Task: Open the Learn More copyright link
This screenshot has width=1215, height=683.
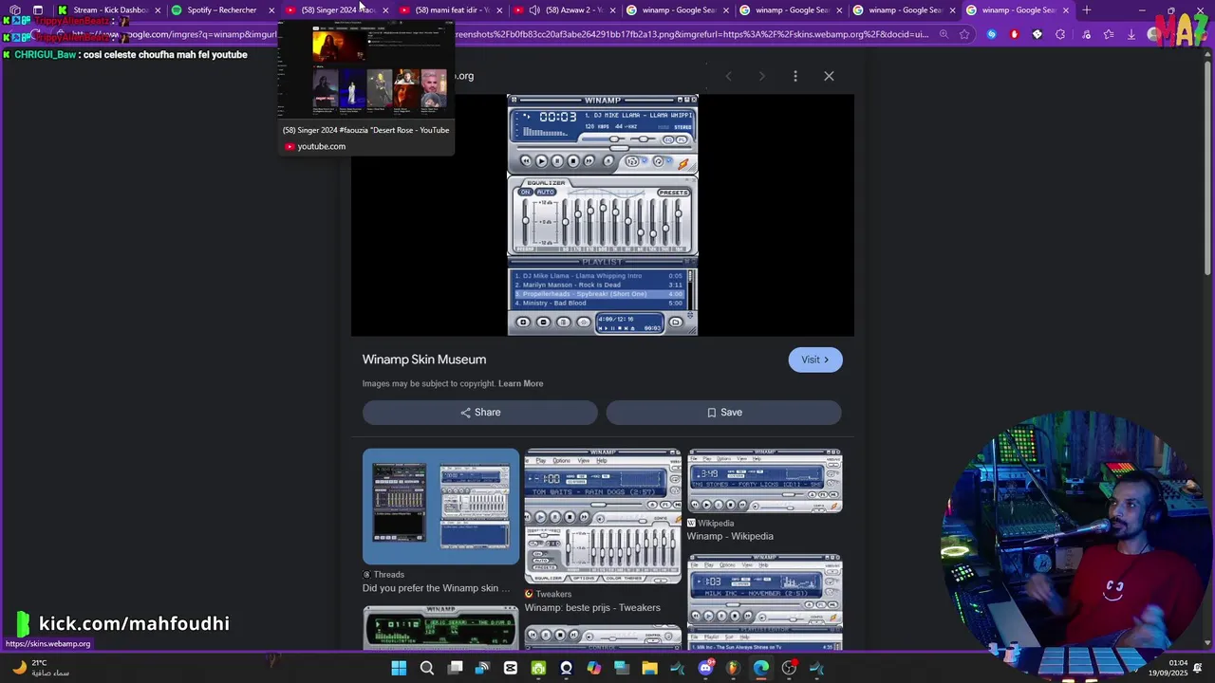Action: 520,383
